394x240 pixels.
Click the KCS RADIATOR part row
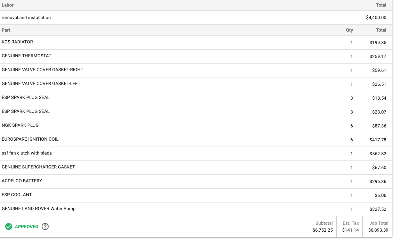pyautogui.click(x=17, y=42)
